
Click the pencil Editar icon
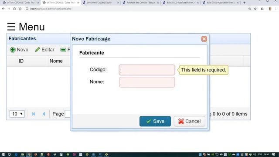[x=37, y=50]
